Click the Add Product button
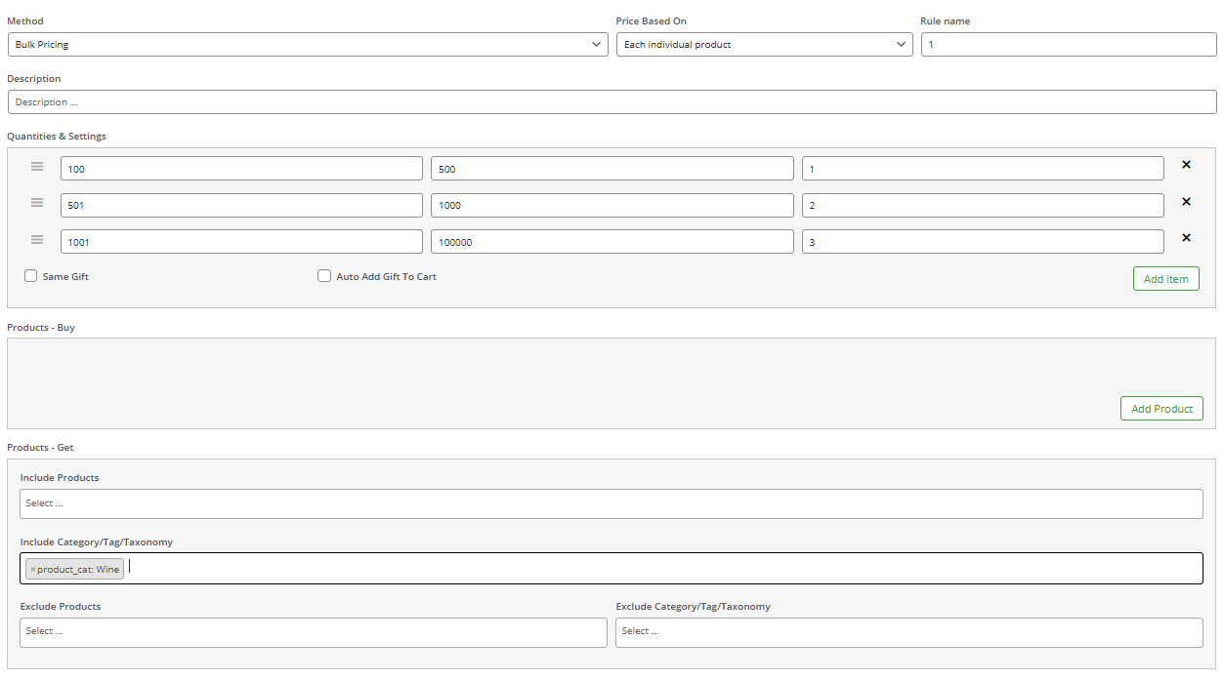1224x681 pixels. [1161, 409]
